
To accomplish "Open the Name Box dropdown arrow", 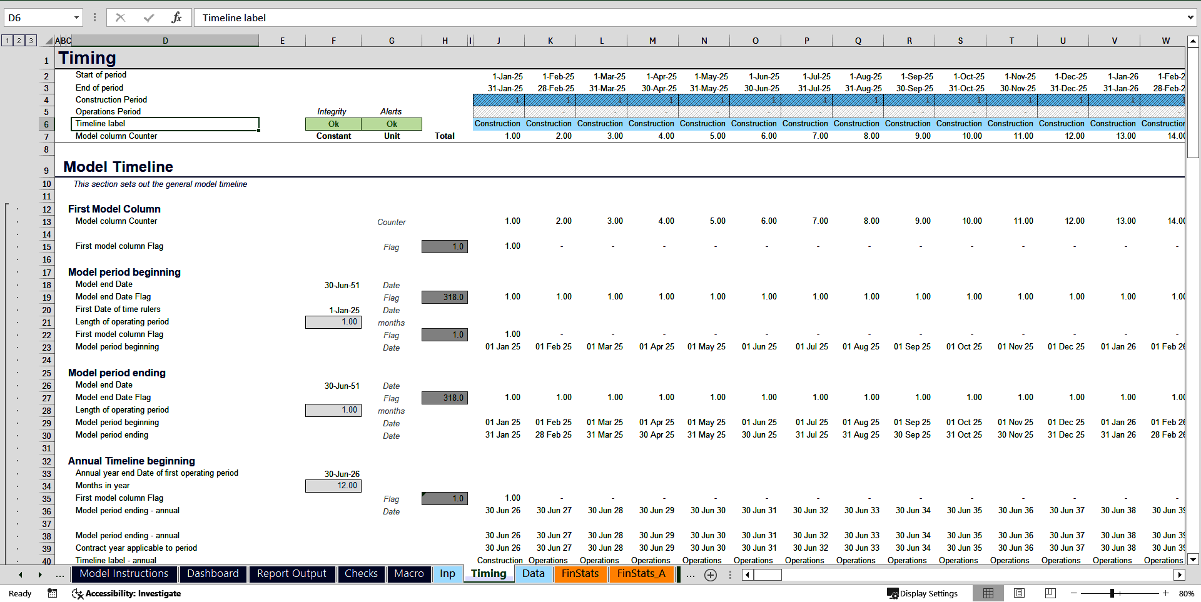I will click(76, 18).
